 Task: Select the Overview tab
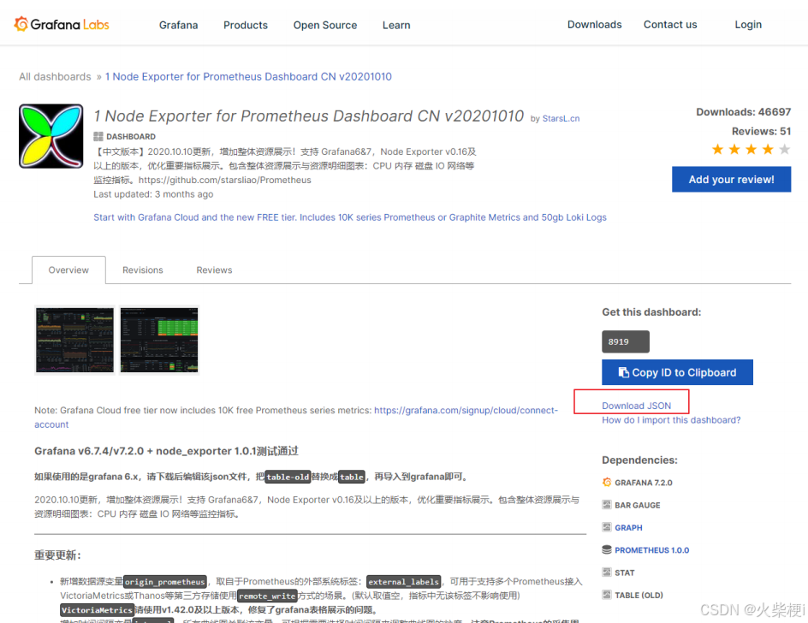[x=68, y=270]
